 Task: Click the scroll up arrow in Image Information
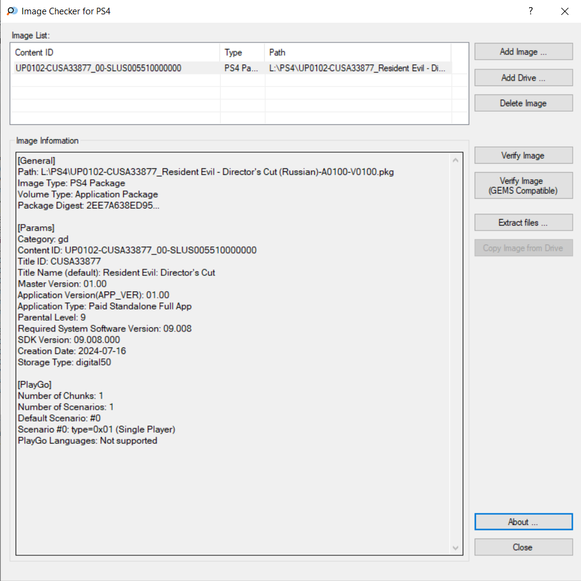click(456, 160)
